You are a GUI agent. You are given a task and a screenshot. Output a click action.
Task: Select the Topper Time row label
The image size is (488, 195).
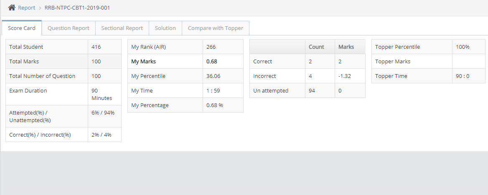(x=391, y=76)
